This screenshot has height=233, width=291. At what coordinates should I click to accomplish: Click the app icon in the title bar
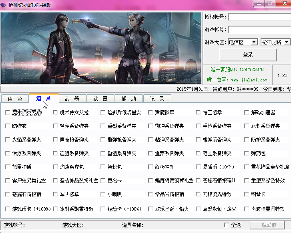(3, 5)
